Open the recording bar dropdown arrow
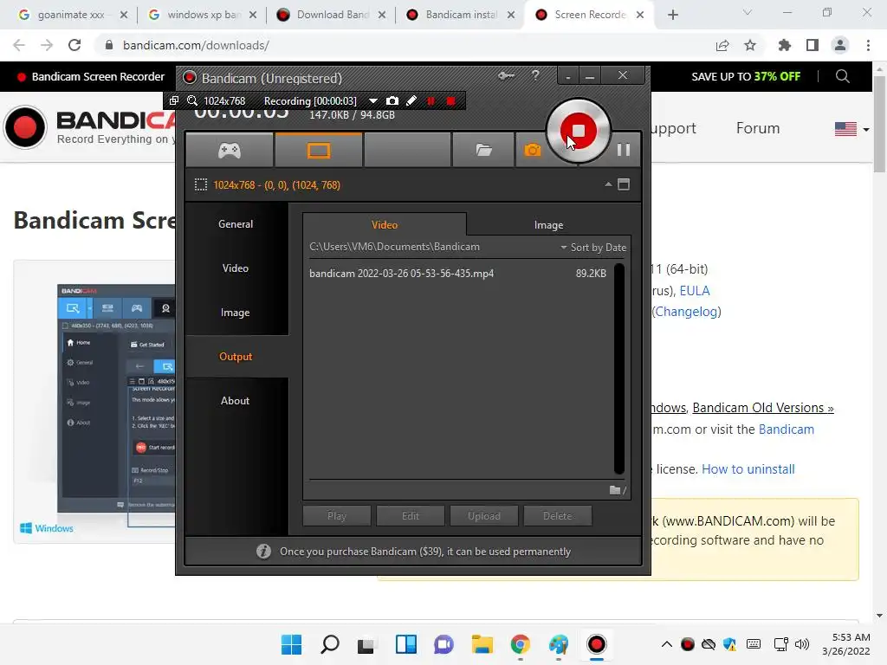The height and width of the screenshot is (665, 887). coord(372,100)
